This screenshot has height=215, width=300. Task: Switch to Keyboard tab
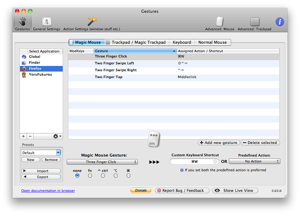pyautogui.click(x=182, y=42)
